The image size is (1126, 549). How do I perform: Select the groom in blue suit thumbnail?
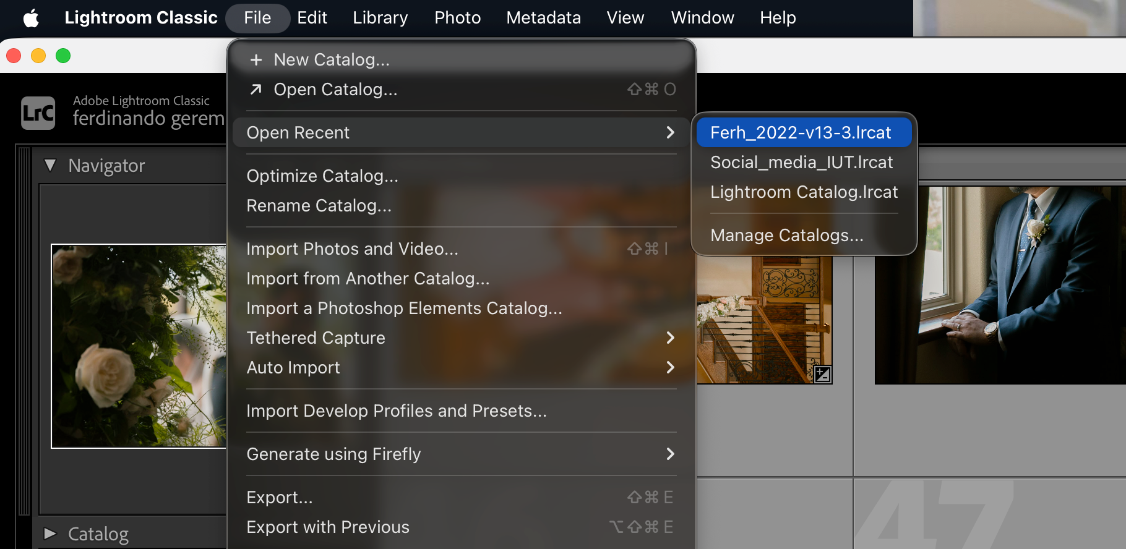click(1000, 286)
